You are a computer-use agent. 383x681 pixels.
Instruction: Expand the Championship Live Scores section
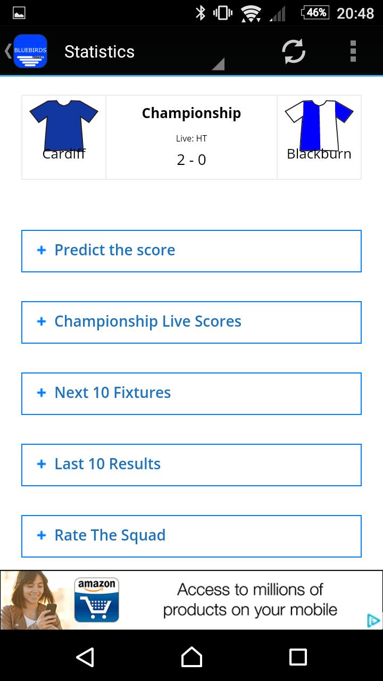coord(191,322)
